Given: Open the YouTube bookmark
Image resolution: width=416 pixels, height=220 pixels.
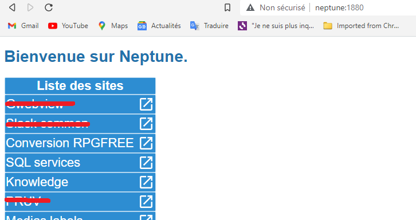Looking at the screenshot, I should point(68,26).
